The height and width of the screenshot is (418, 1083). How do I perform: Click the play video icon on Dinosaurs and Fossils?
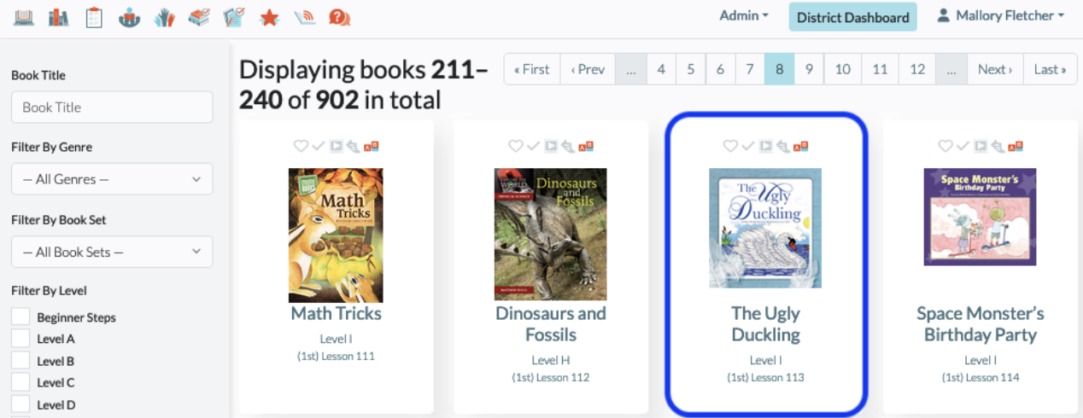[x=552, y=146]
